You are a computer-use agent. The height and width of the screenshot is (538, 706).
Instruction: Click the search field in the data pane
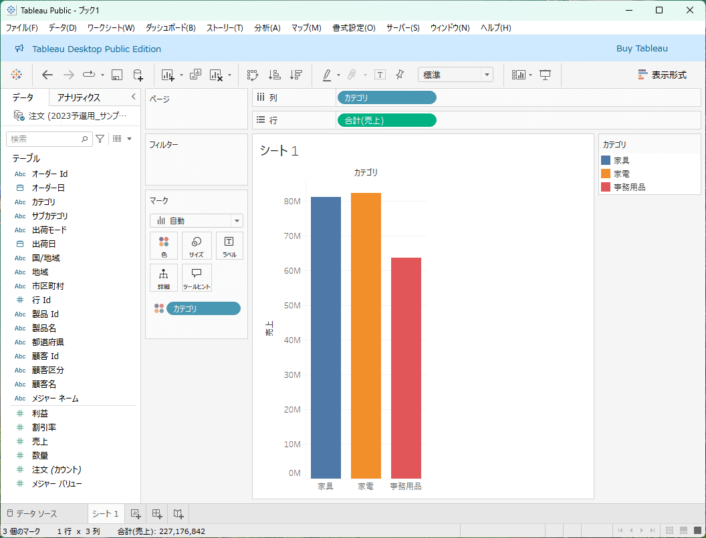point(47,138)
